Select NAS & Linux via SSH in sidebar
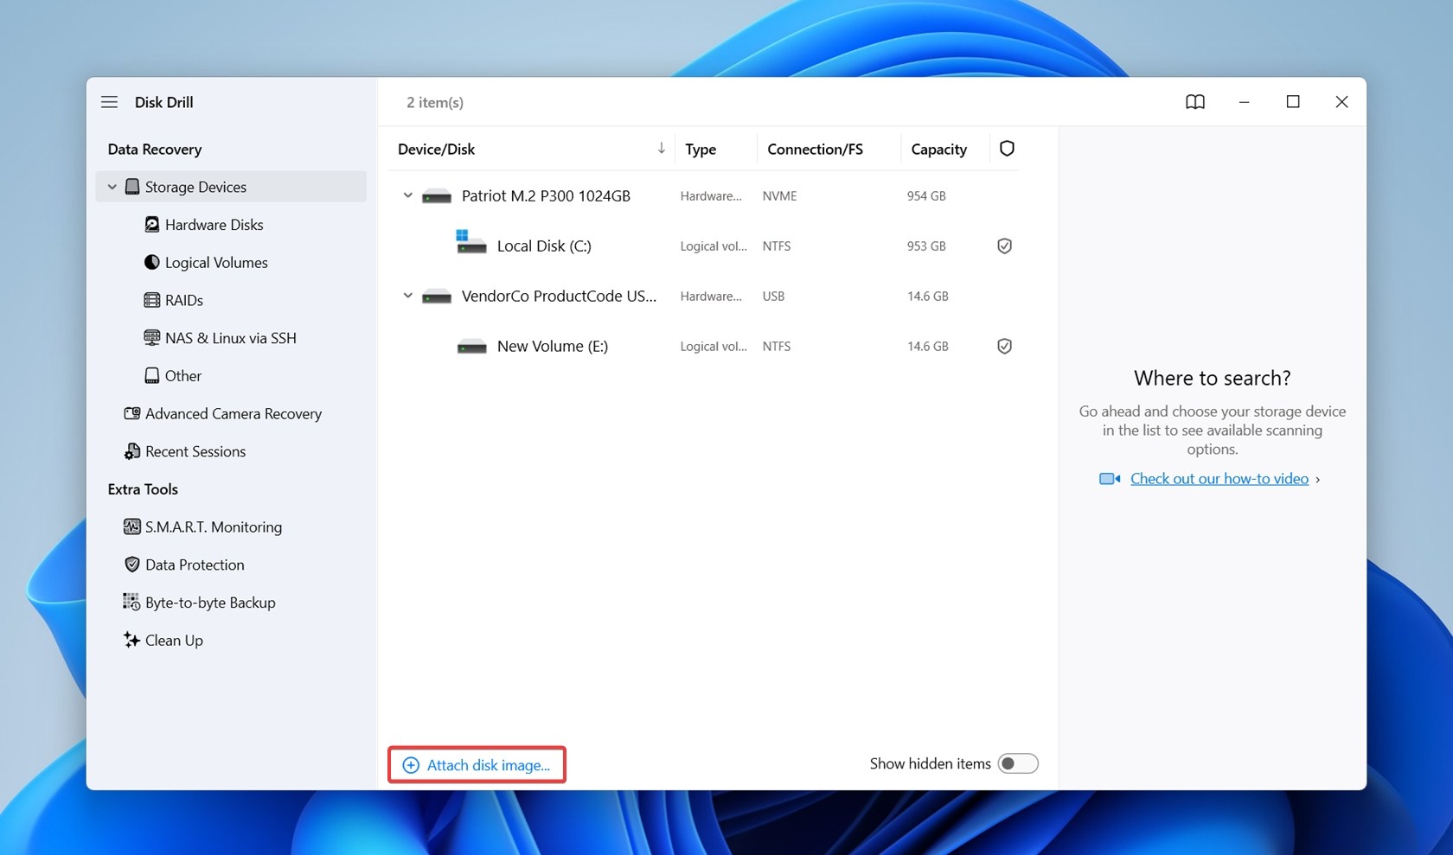 (230, 337)
